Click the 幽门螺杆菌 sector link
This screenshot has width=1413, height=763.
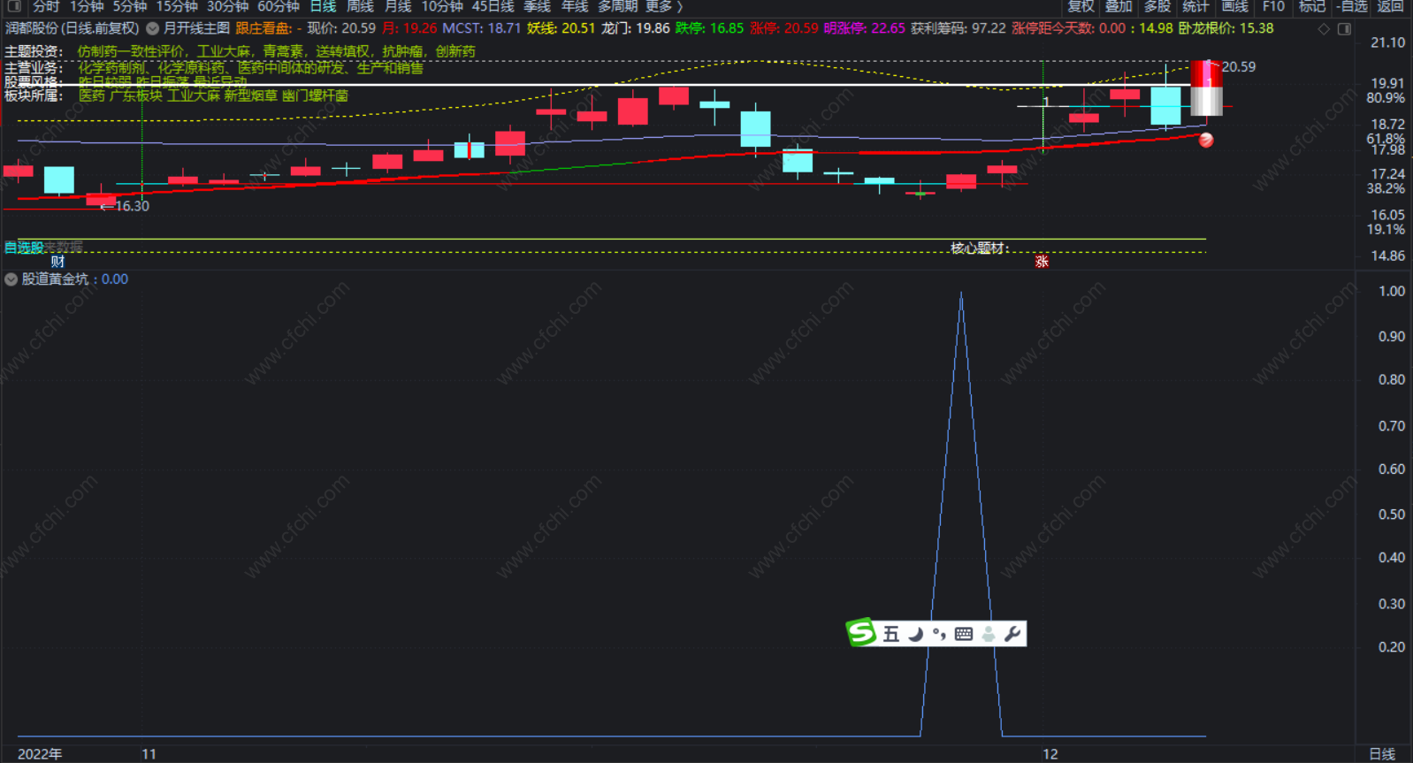(315, 95)
